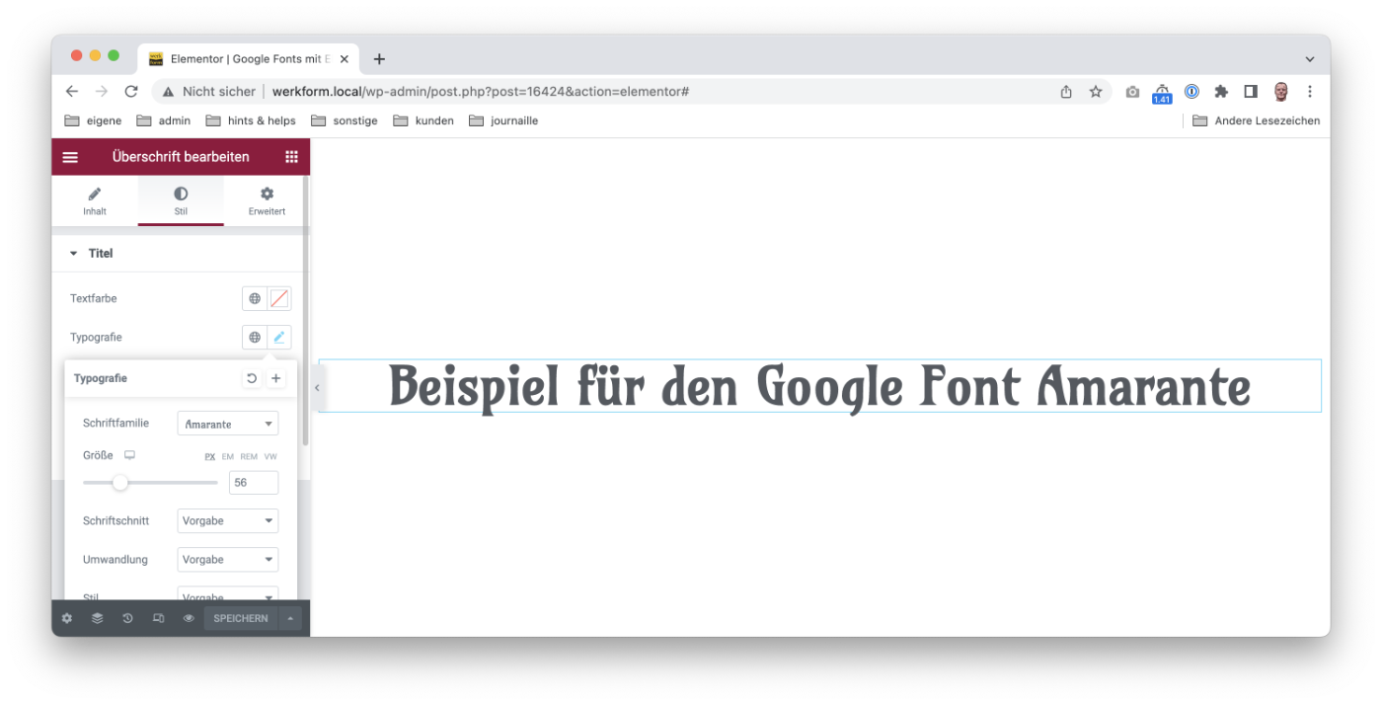Click the 'Nicht sicher' security warning
This screenshot has height=705, width=1382.
coord(208,92)
